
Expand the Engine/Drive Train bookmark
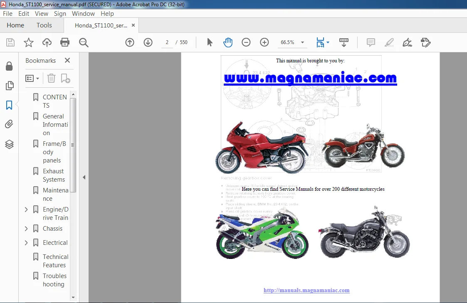click(x=26, y=209)
